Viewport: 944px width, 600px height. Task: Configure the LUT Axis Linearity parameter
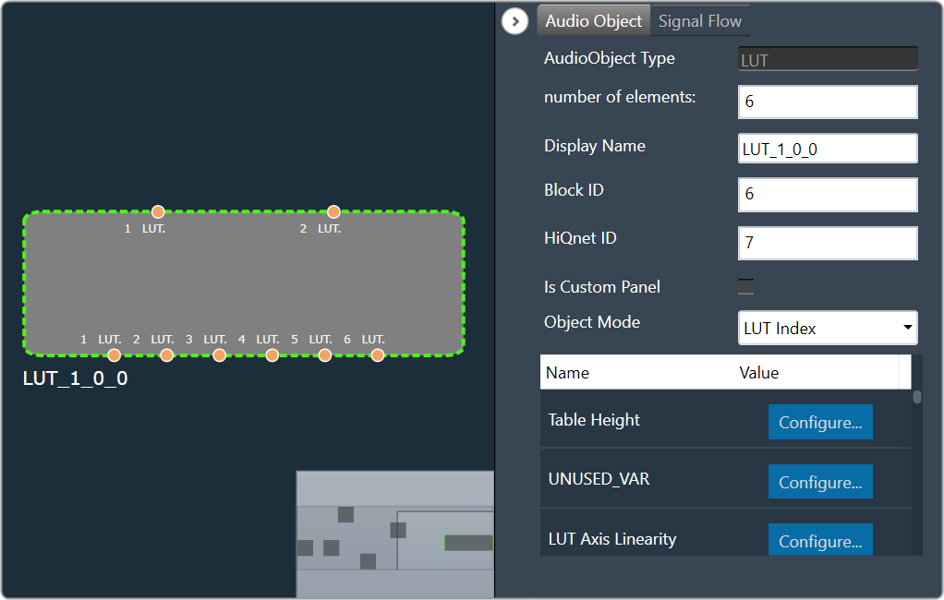820,540
